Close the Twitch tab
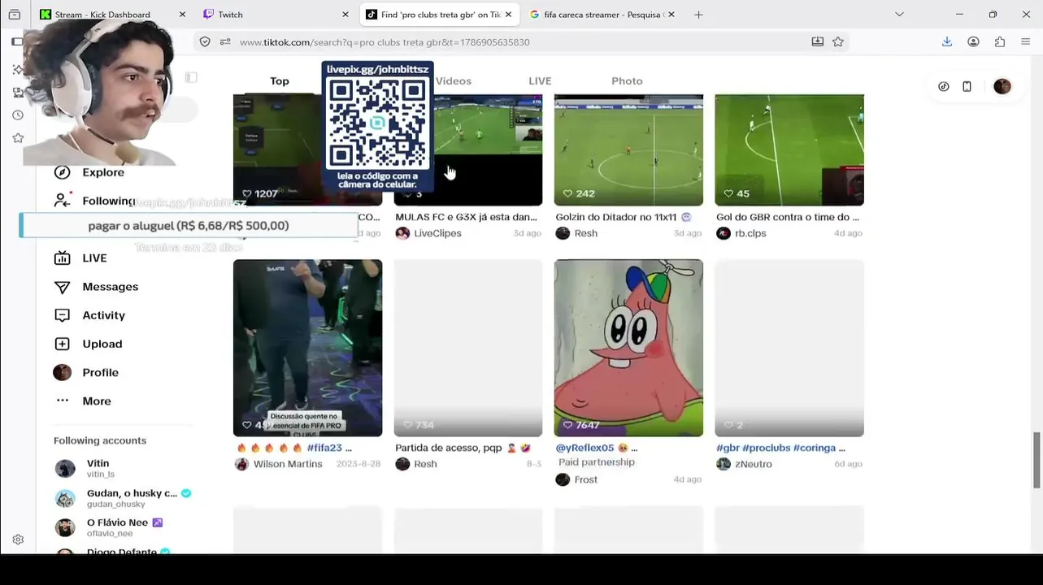 345,15
